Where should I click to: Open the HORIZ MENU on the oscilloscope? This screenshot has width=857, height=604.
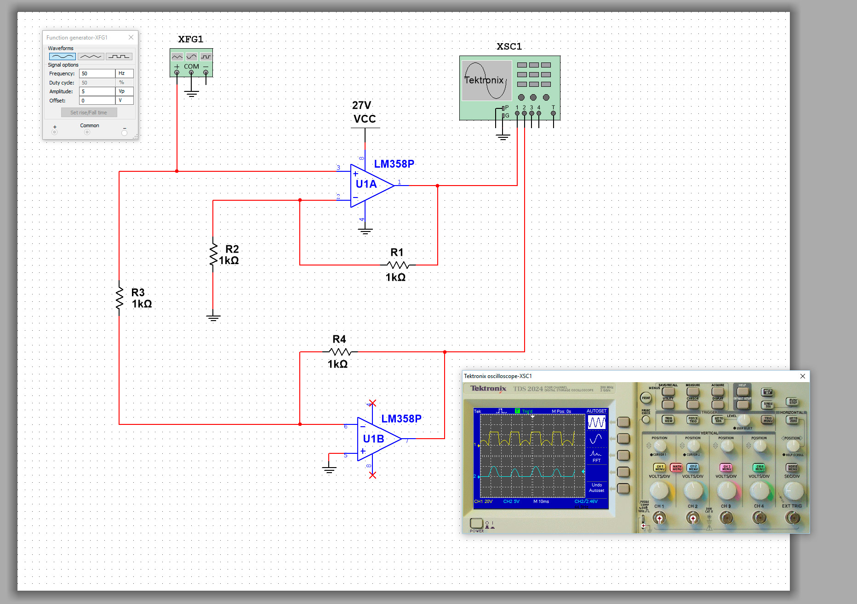click(793, 468)
